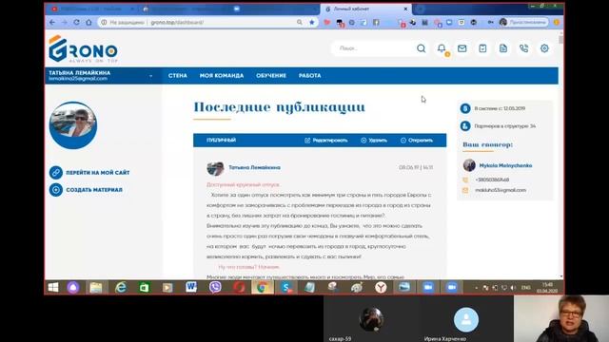Open a new browser tab
This screenshot has width=609, height=342.
pos(421,9)
